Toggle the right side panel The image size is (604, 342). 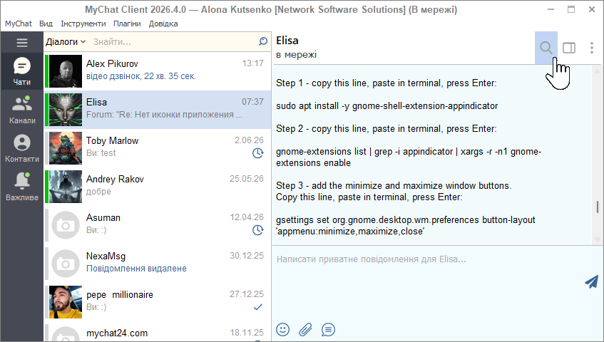tap(569, 48)
